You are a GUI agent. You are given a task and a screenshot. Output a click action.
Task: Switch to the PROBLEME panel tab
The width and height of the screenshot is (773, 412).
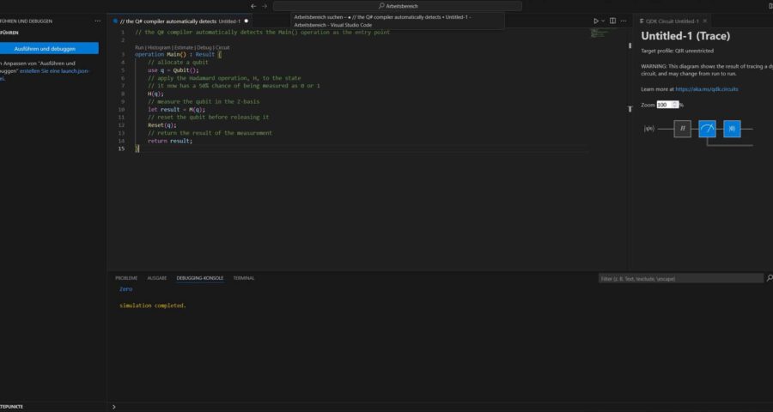click(x=126, y=278)
